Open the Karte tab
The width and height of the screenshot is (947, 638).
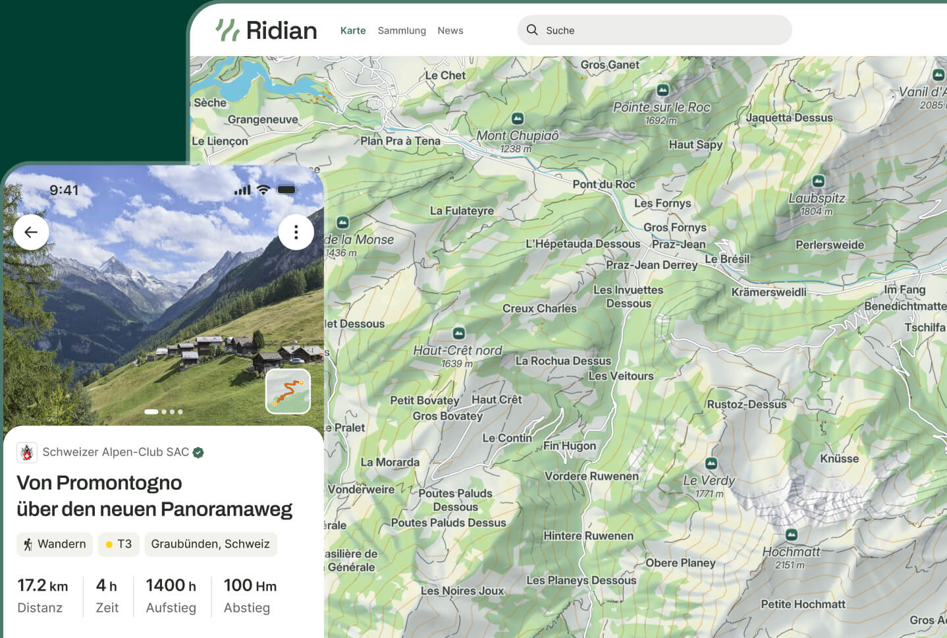[353, 30]
